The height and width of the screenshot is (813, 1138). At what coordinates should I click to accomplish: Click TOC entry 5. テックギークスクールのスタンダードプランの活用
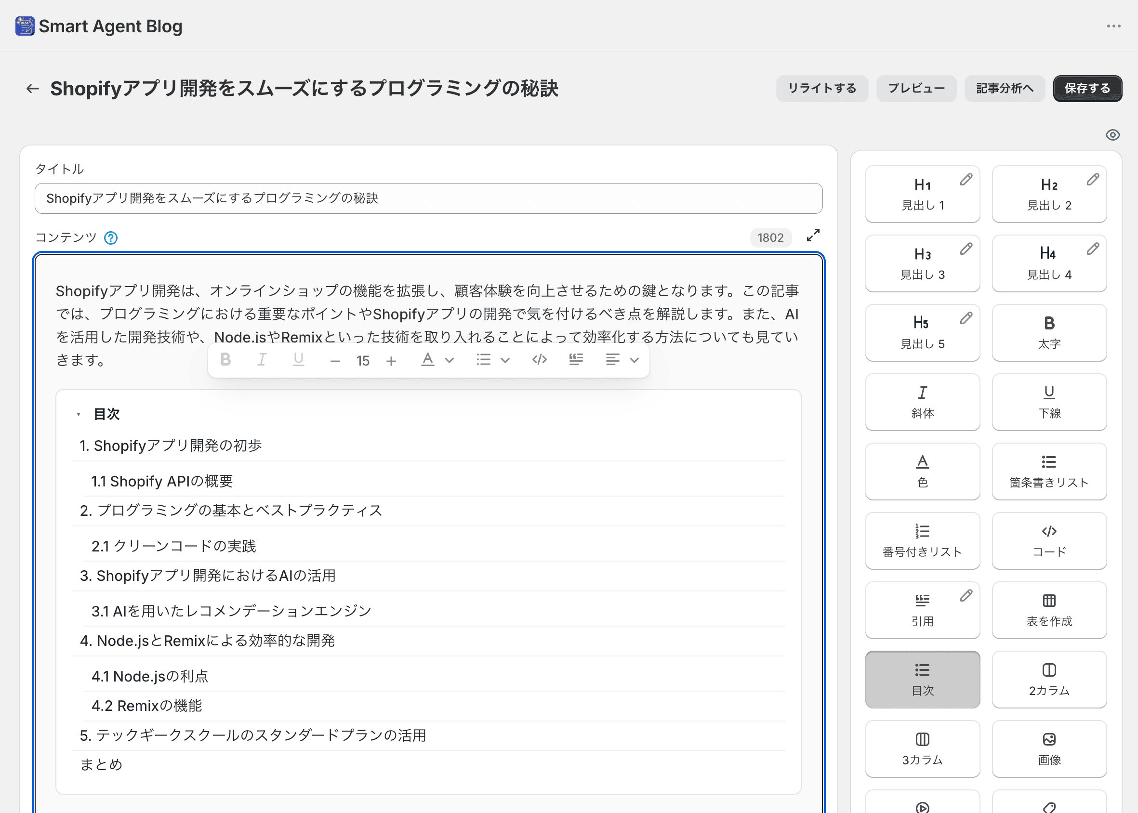pyautogui.click(x=253, y=735)
